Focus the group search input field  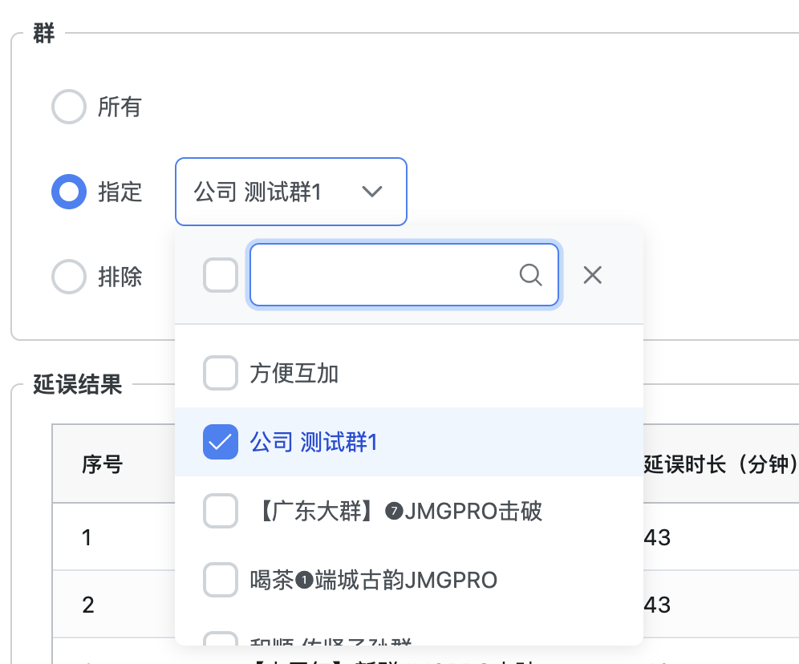click(385, 275)
